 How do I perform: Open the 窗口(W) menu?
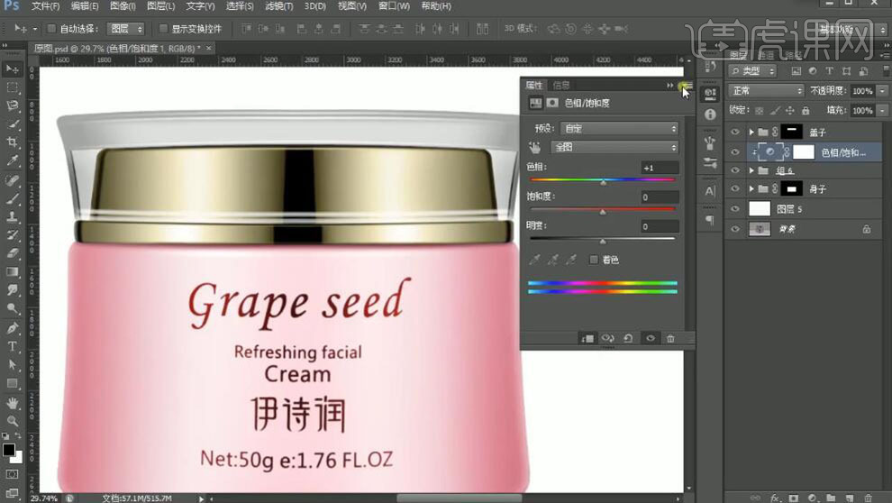tap(394, 6)
